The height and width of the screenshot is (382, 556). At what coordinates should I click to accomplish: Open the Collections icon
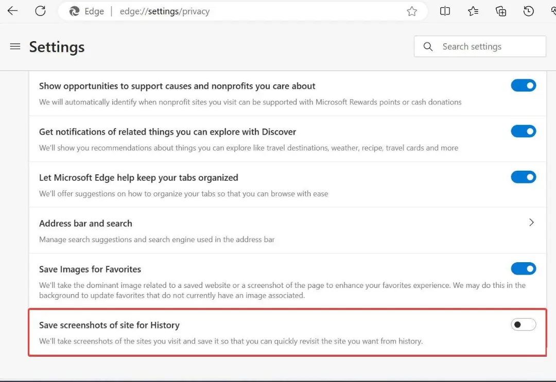click(501, 11)
